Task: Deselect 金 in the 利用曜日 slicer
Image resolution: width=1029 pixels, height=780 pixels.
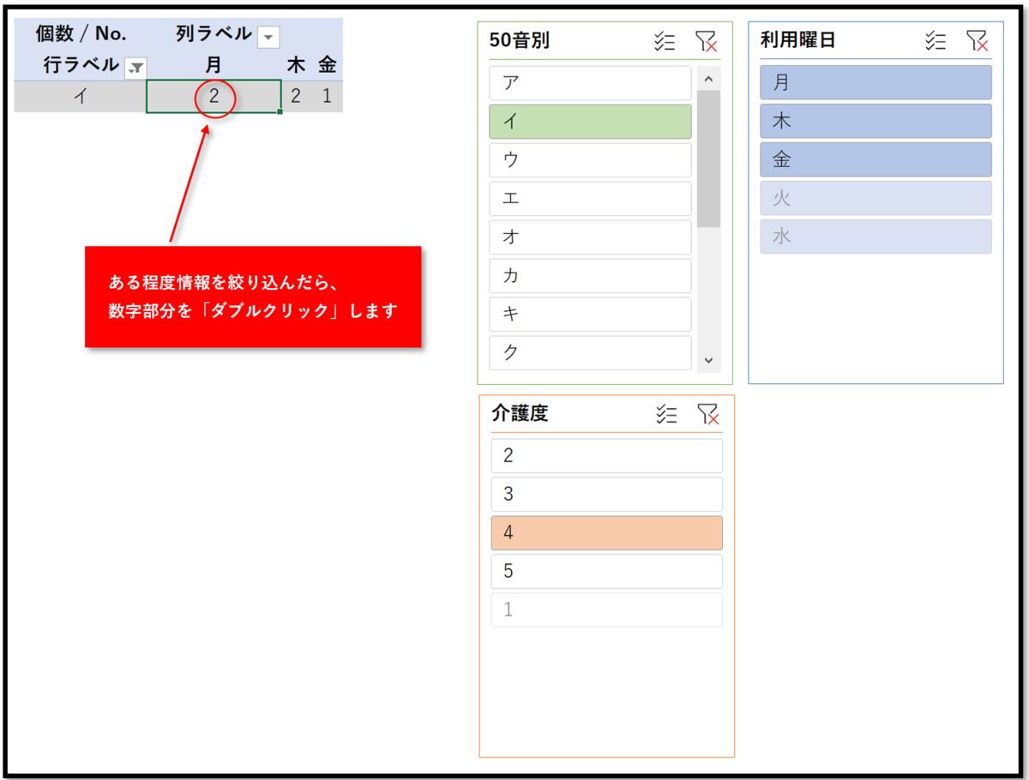Action: tap(876, 159)
